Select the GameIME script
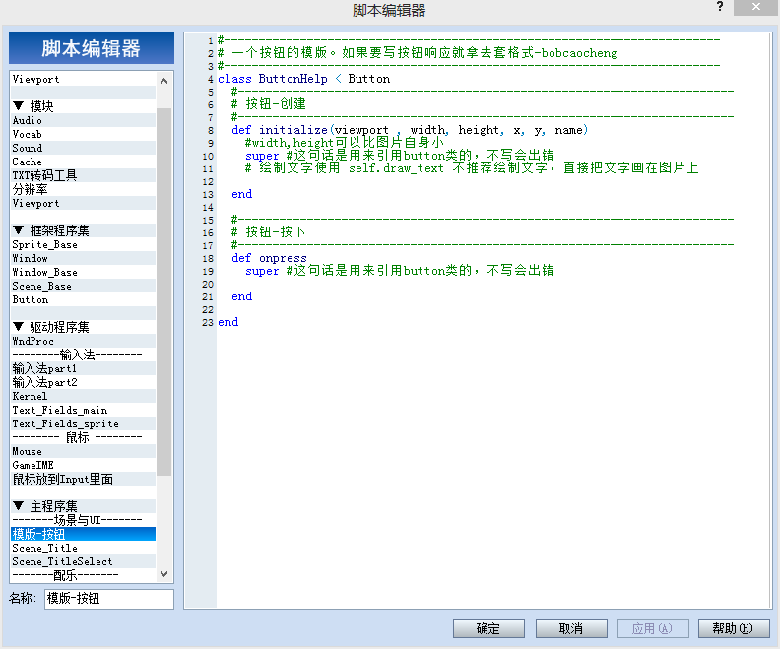This screenshot has width=780, height=649. coord(83,465)
